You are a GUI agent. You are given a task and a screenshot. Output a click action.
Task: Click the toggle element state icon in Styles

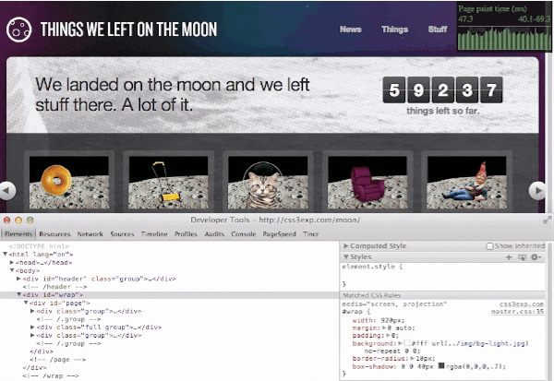522,256
